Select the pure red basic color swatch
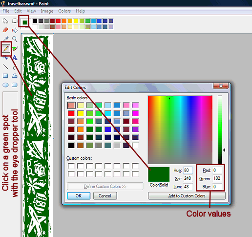Image resolution: width=252 pixels, height=237 pixels. click(71, 113)
